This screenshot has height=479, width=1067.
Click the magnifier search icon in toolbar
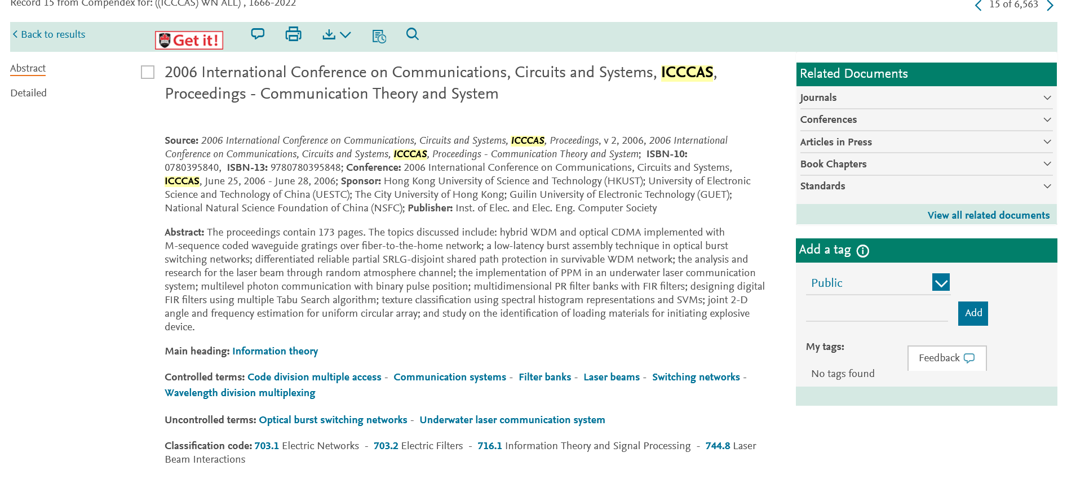tap(413, 34)
